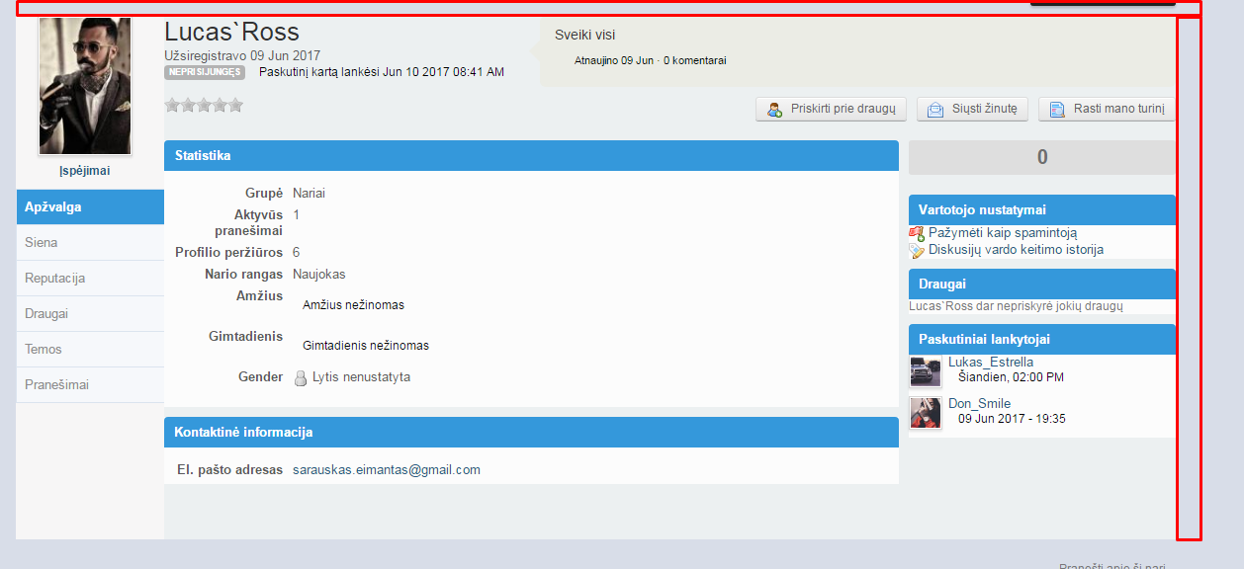Open the 0 komentarai status link
1244x569 pixels.
coord(694,60)
